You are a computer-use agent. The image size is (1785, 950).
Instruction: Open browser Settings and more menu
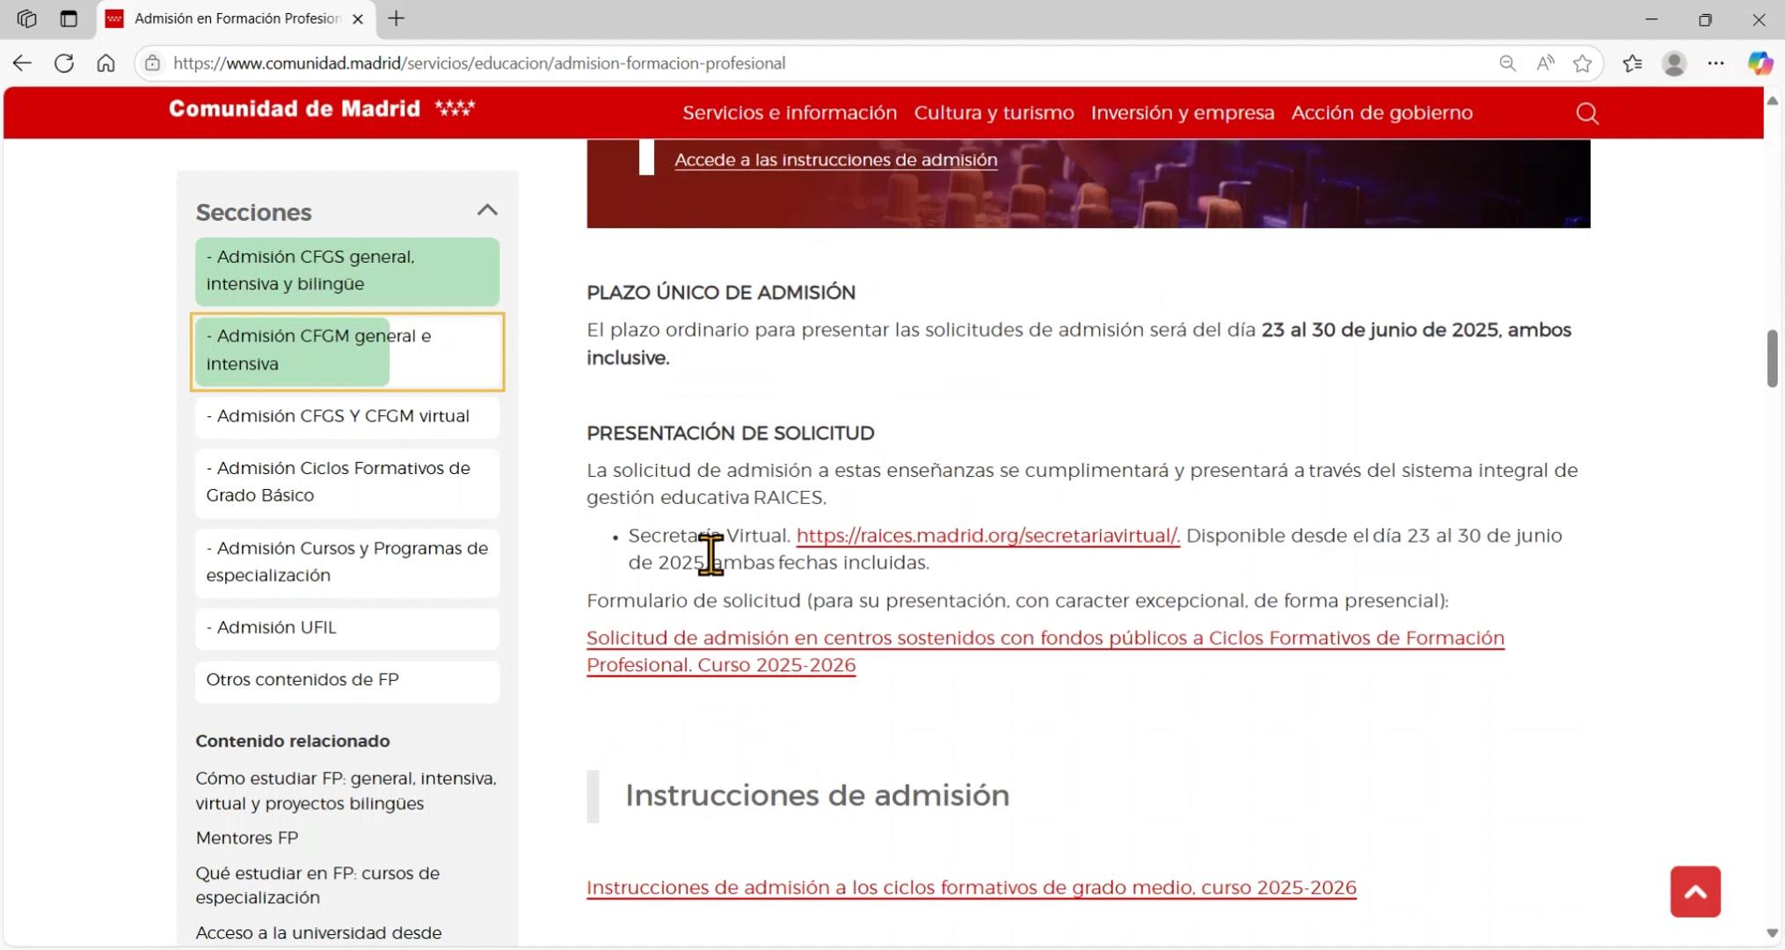pyautogui.click(x=1716, y=63)
